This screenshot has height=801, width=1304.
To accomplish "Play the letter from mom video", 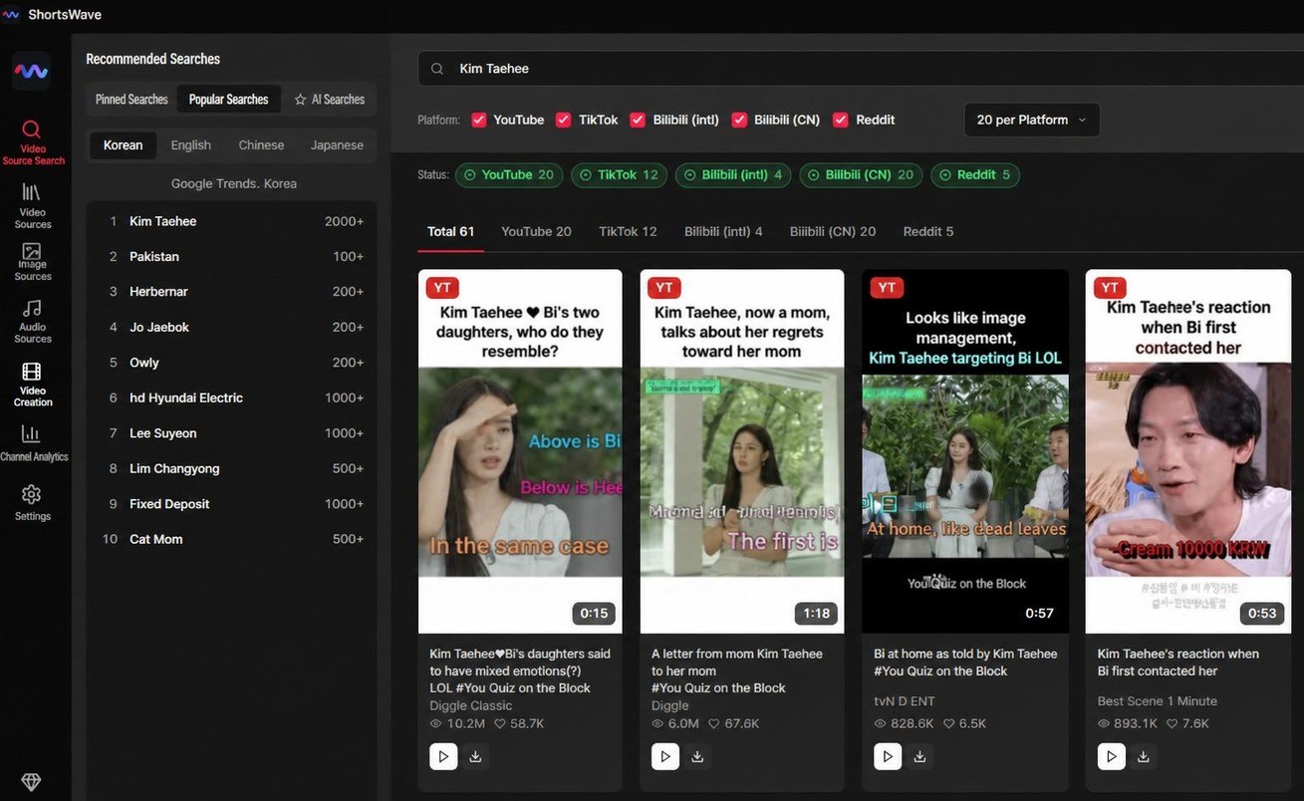I will [x=665, y=756].
